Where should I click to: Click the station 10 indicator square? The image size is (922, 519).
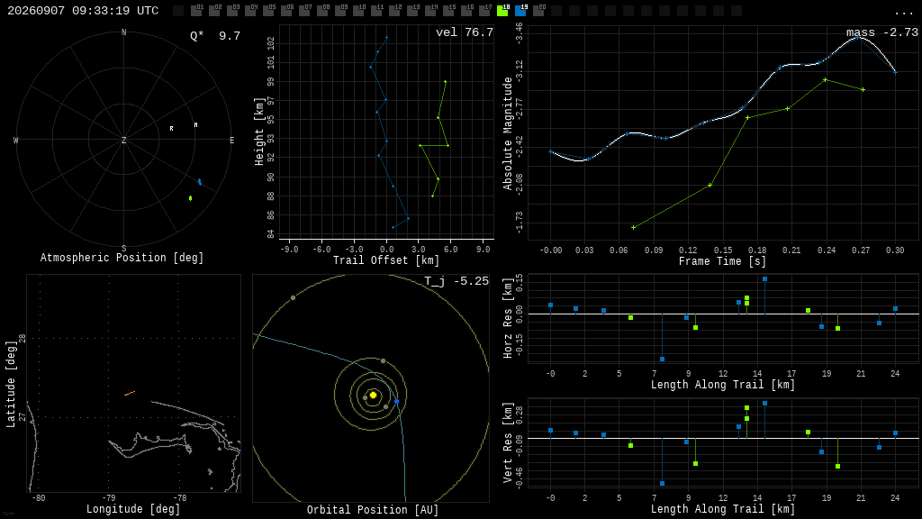[358, 11]
